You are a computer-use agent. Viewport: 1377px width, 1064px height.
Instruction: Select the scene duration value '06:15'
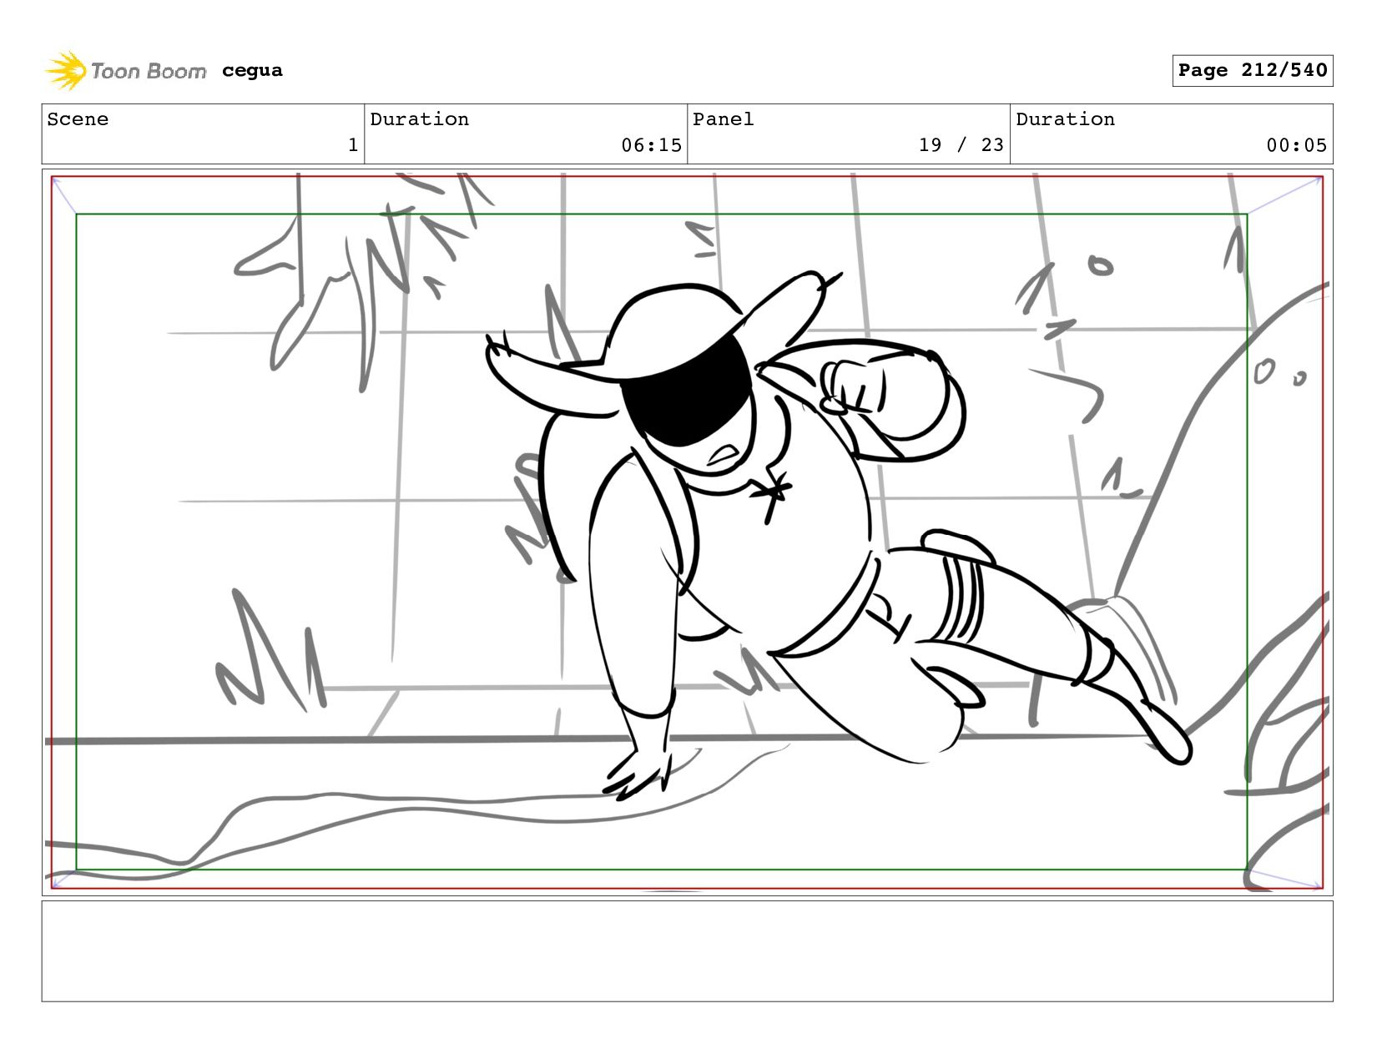pos(651,145)
